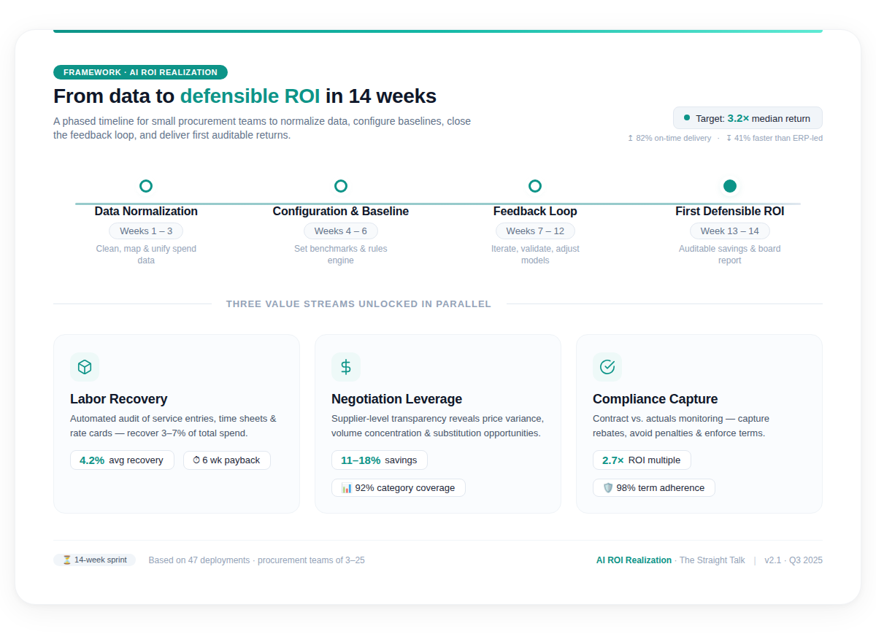Click the Target 3.2× median return pill
The width and height of the screenshot is (876, 634).
(748, 118)
